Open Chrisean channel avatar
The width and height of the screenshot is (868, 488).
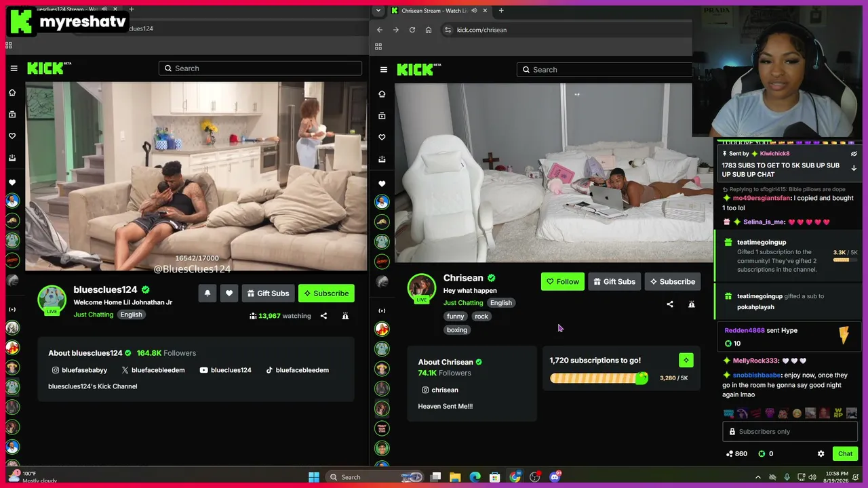[x=421, y=288]
